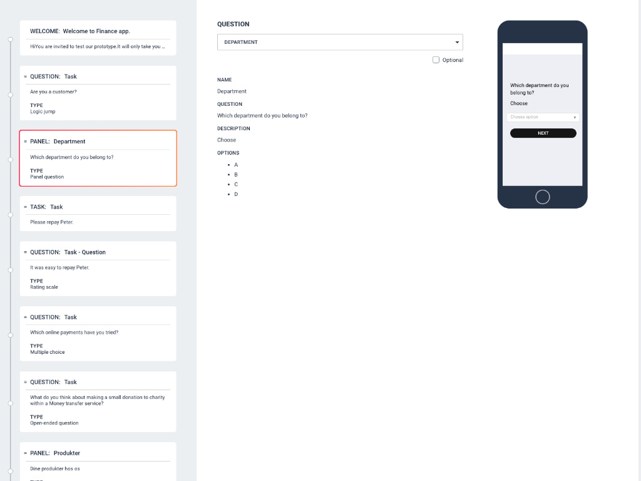Click the drag handle on the Panel: Department card
Viewport: 641px width, 481px height.
25,142
